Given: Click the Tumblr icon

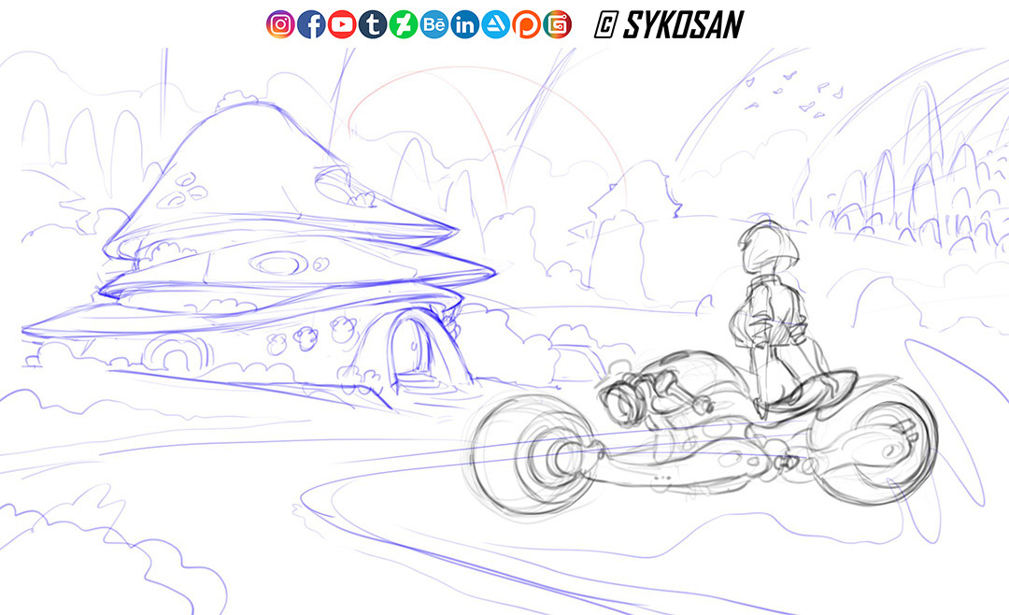Looking at the screenshot, I should point(373,24).
